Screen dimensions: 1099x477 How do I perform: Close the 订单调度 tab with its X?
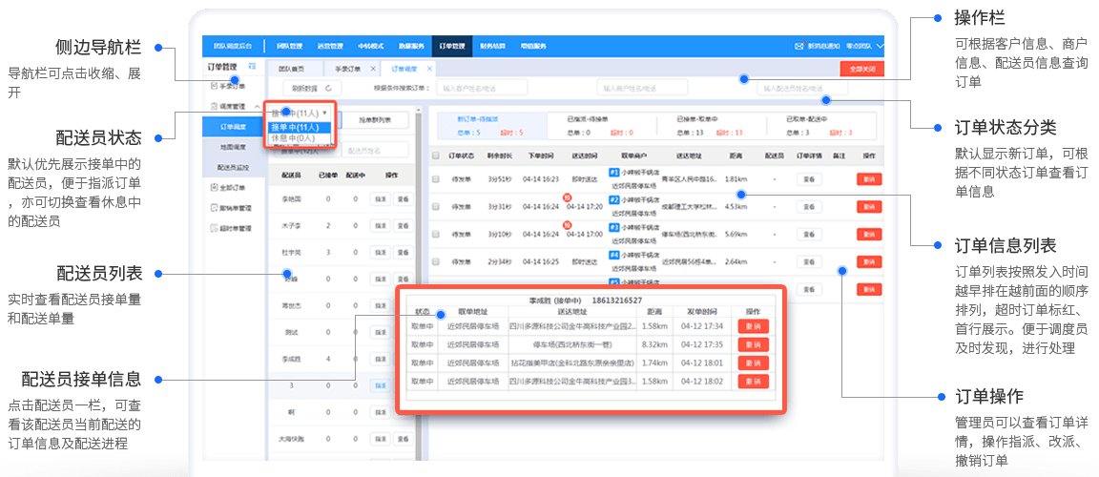428,69
